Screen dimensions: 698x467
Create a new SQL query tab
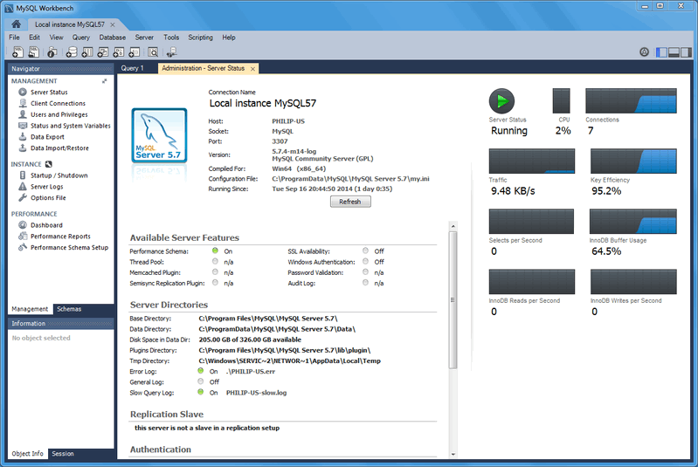[17, 52]
